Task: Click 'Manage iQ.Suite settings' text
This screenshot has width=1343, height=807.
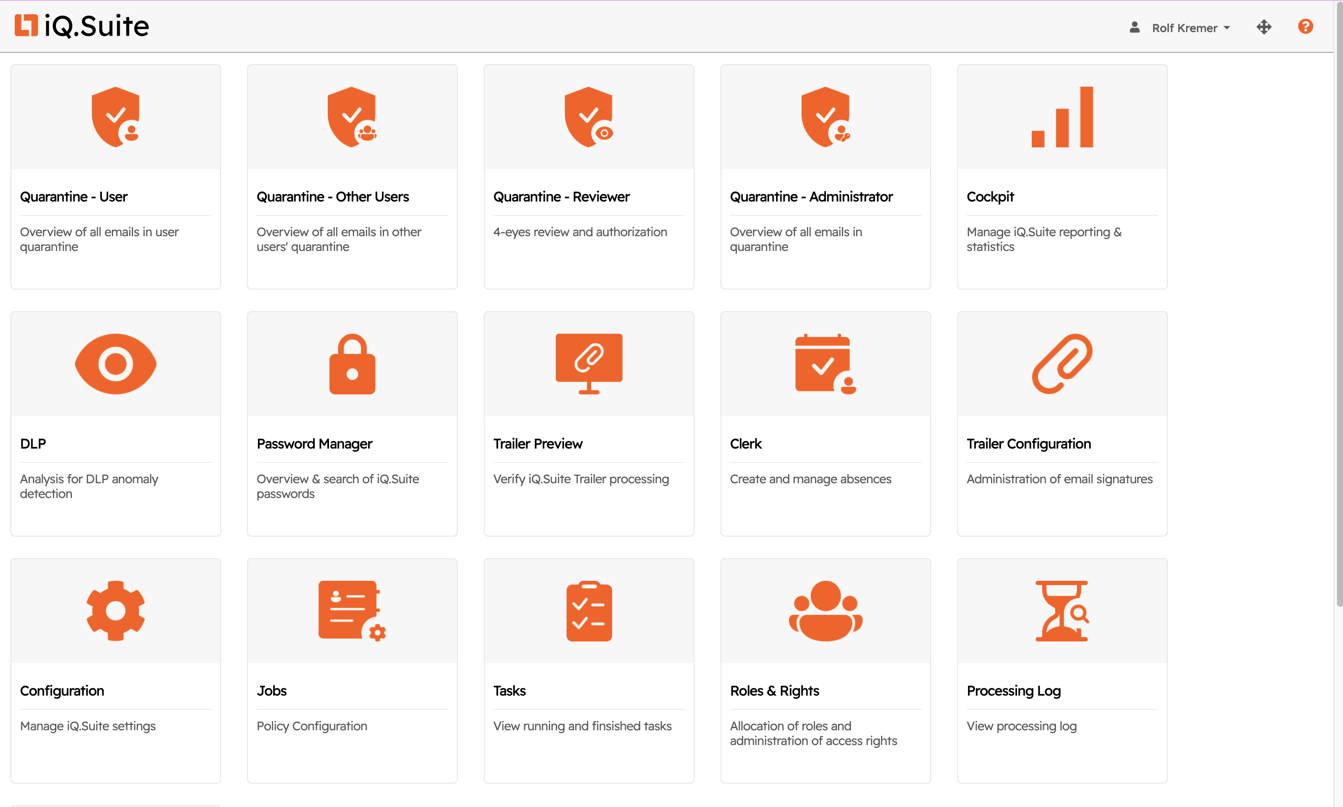Action: pyautogui.click(x=88, y=726)
